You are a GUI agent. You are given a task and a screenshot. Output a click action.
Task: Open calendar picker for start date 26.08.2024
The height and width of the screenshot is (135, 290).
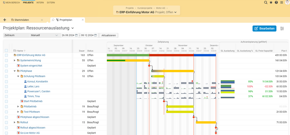(x=76, y=35)
